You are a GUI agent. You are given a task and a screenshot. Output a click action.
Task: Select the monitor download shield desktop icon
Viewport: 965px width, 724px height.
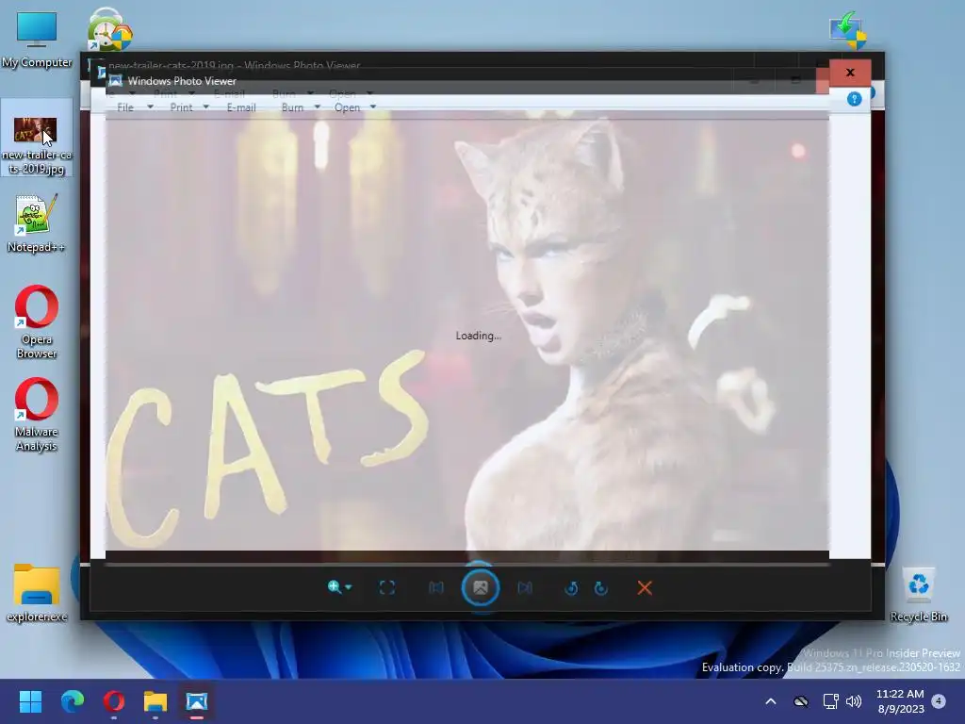click(x=847, y=30)
